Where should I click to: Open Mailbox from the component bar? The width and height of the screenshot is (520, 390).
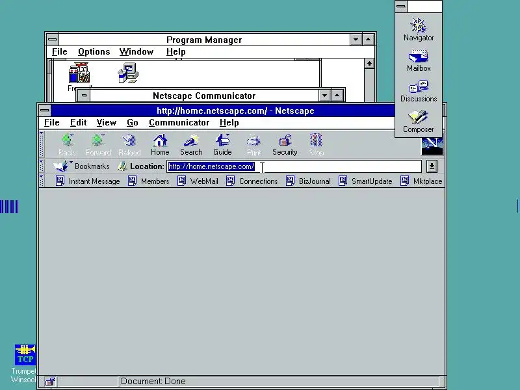[x=419, y=60]
